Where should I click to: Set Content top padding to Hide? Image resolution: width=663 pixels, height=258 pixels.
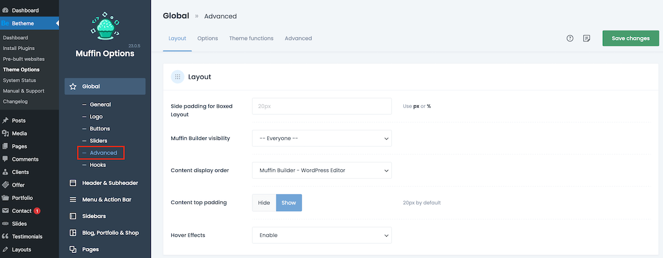(x=264, y=202)
